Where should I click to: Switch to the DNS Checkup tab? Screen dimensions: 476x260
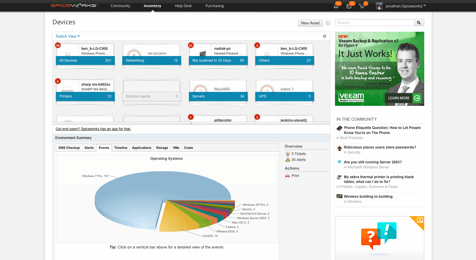pos(69,148)
